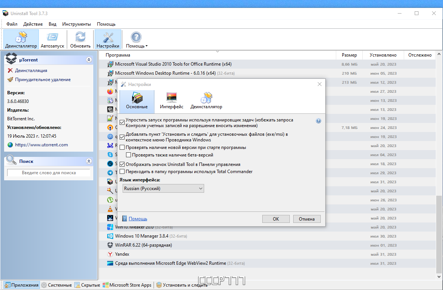Click the Windows Desktop Runtime row icon

click(110, 73)
